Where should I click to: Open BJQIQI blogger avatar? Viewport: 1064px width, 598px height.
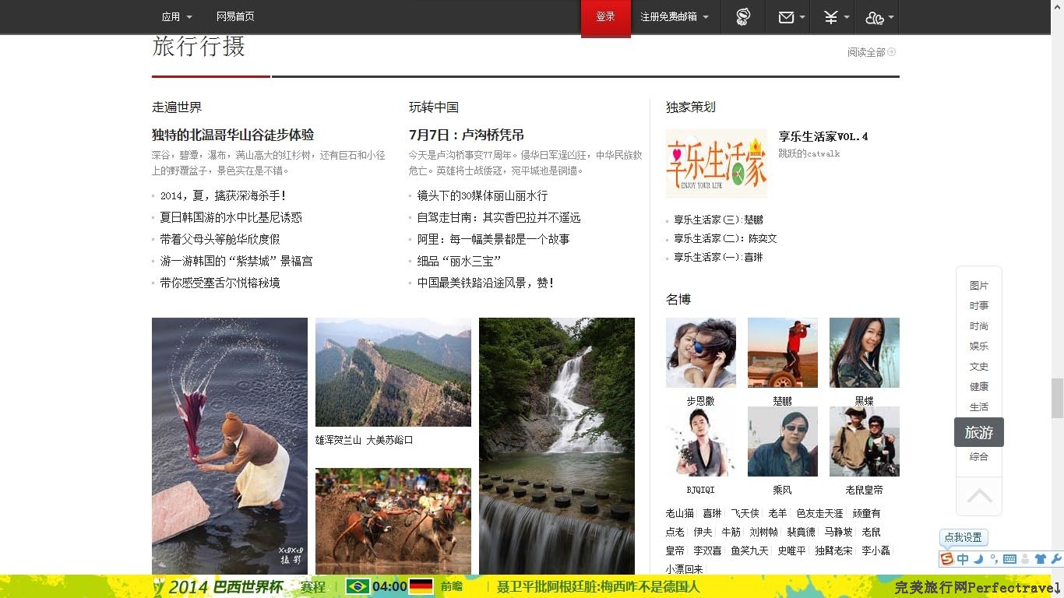pyautogui.click(x=701, y=441)
